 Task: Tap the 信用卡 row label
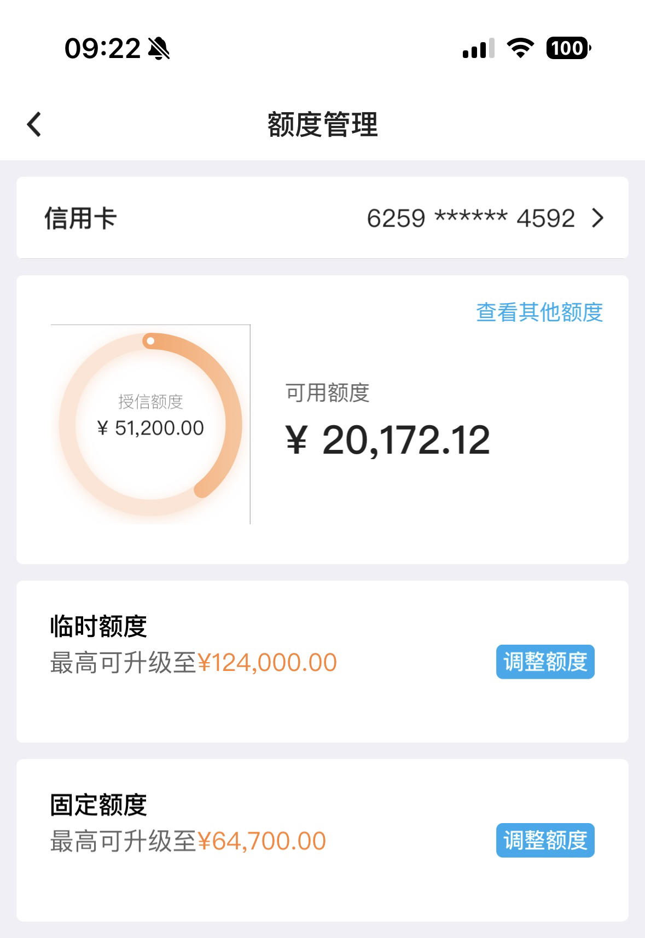(80, 218)
